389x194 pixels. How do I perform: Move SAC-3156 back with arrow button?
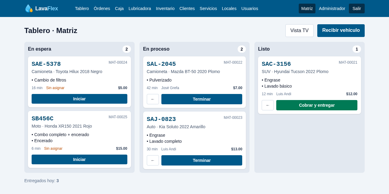(268, 105)
